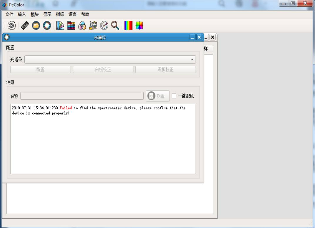Click the PeColor application logo icon
This screenshot has height=228, width=315.
click(x=5, y=5)
